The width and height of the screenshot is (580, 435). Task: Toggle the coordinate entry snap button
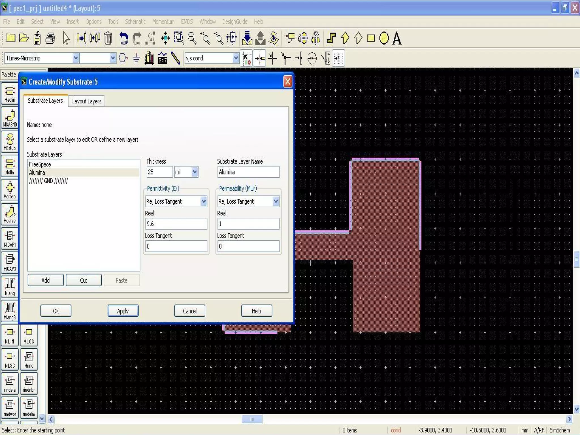247,58
